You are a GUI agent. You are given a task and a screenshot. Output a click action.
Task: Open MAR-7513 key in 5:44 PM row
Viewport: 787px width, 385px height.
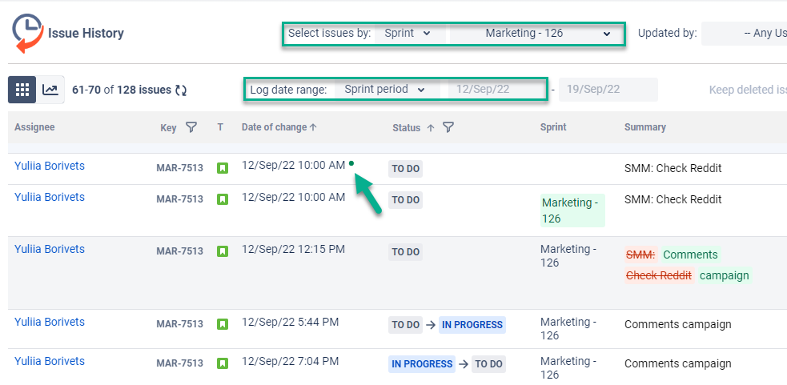point(179,324)
